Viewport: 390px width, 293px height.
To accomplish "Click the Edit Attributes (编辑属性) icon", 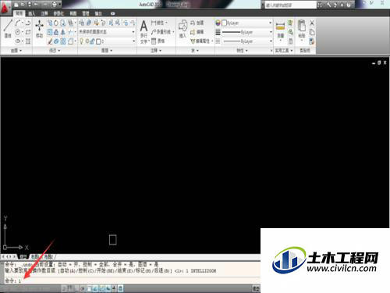I will [200, 41].
